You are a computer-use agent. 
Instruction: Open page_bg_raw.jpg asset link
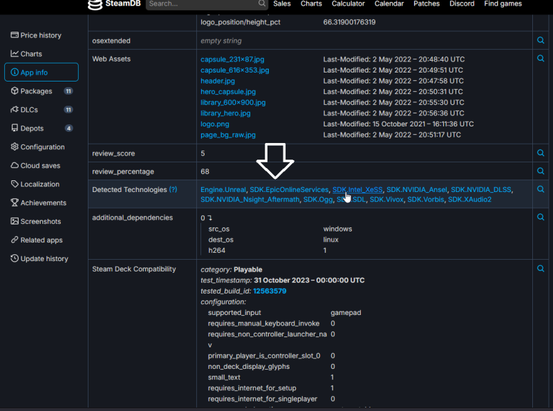pyautogui.click(x=228, y=135)
